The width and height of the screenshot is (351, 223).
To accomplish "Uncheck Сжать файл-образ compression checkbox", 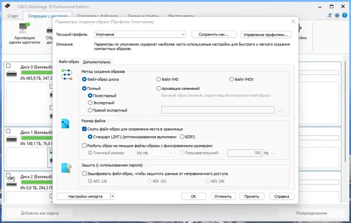I will (84, 129).
